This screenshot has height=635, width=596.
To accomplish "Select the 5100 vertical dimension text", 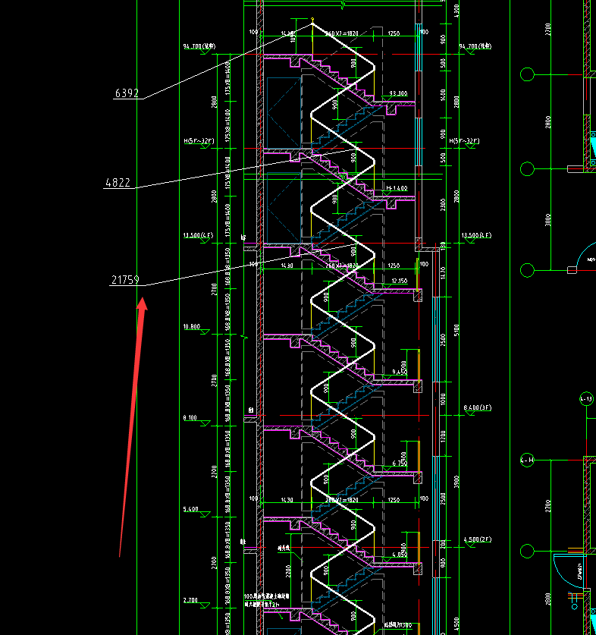I will [x=456, y=330].
